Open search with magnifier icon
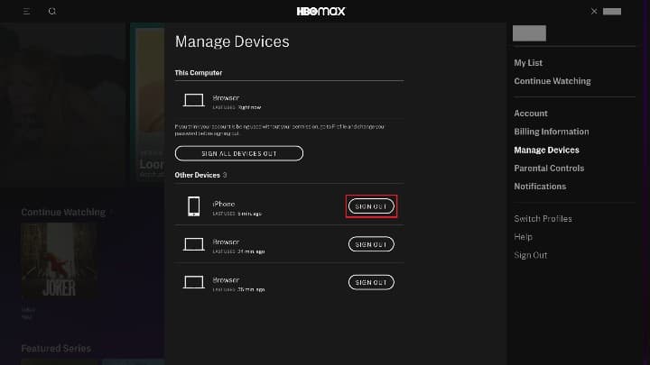The width and height of the screenshot is (650, 365). [x=52, y=11]
